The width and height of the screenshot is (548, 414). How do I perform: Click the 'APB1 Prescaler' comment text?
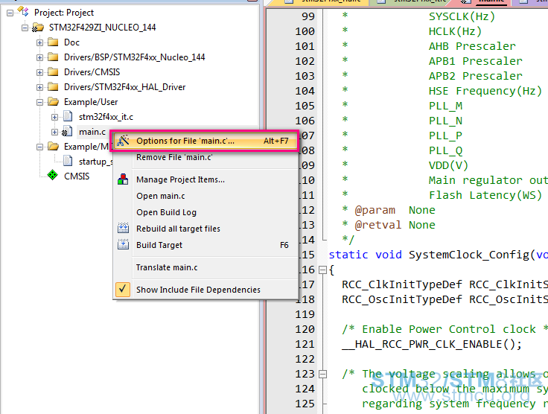(475, 61)
